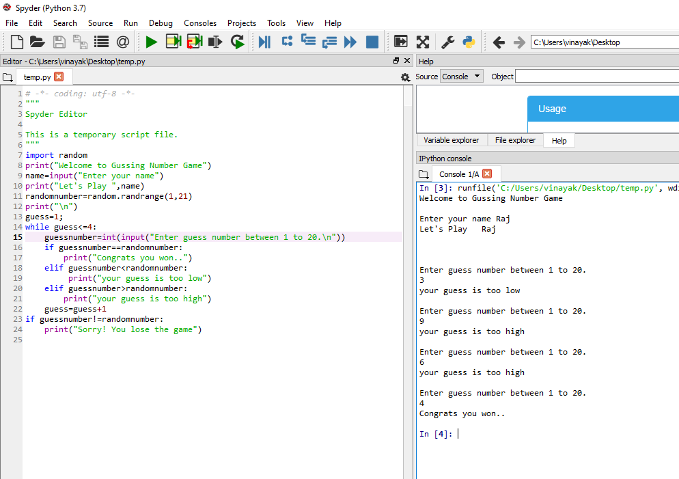Click the 'guess=guess+1' code line
Screen dimensions: 679x479
75,310
